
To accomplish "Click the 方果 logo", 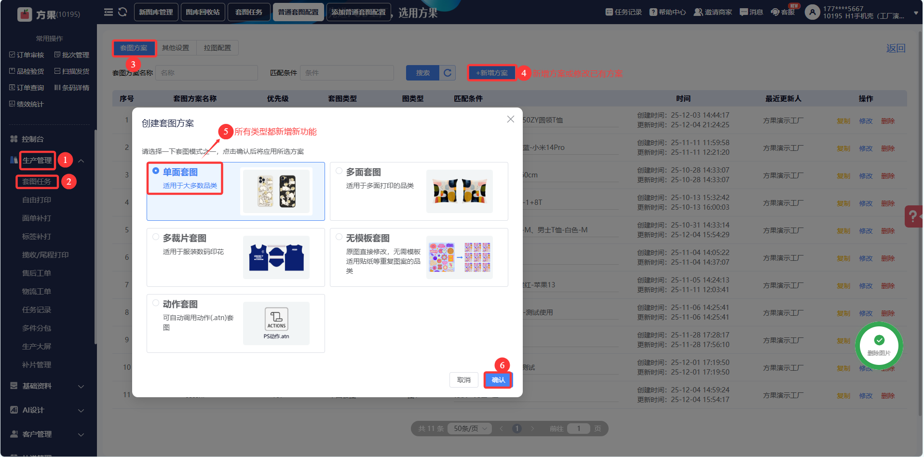I will [25, 14].
